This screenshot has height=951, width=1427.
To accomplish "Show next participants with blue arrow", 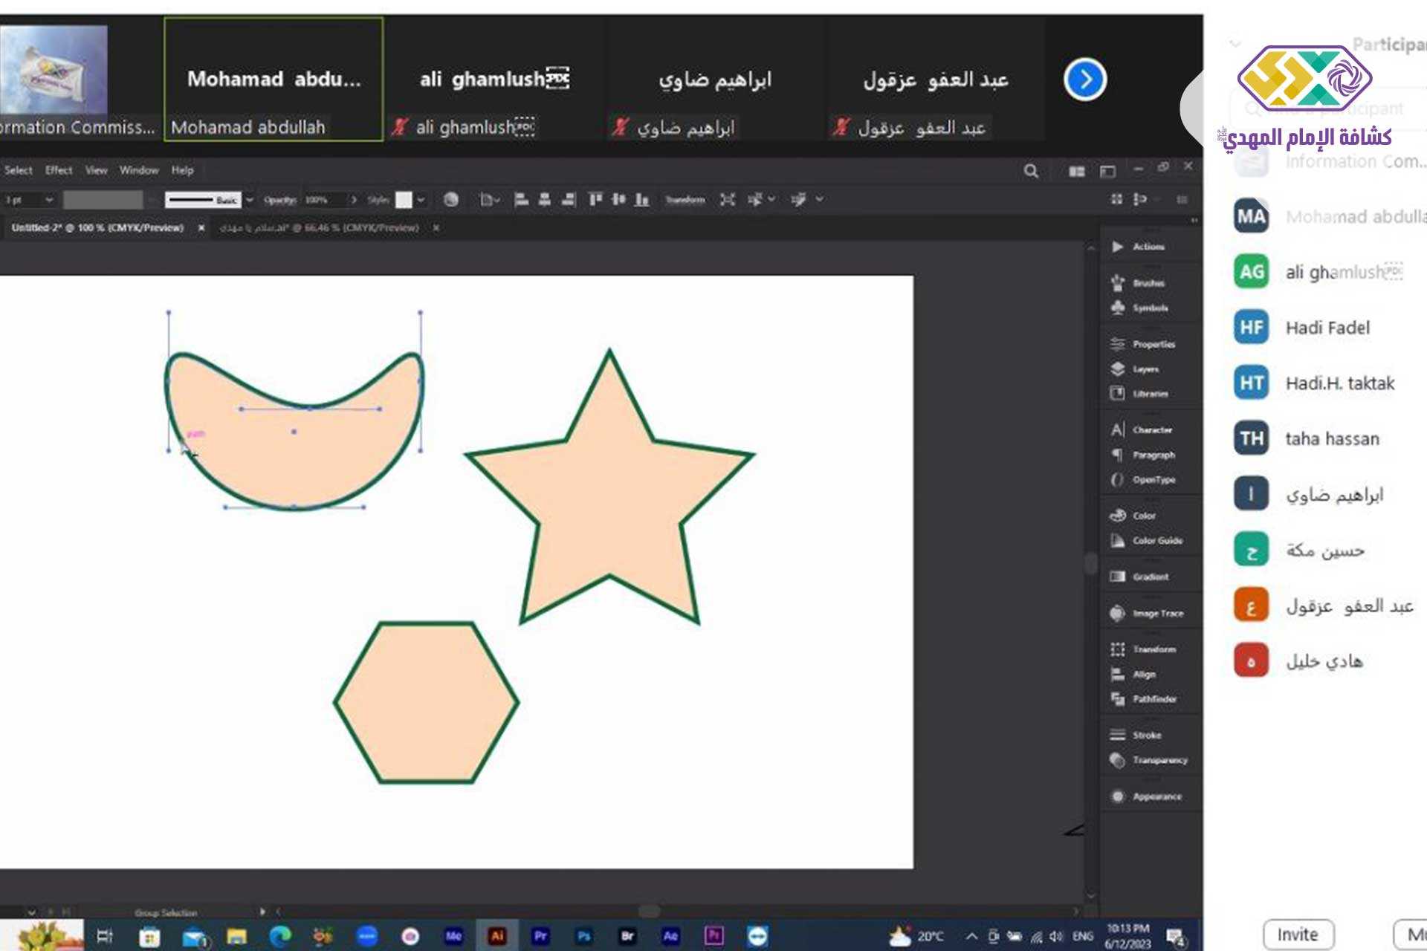I will click(x=1084, y=79).
